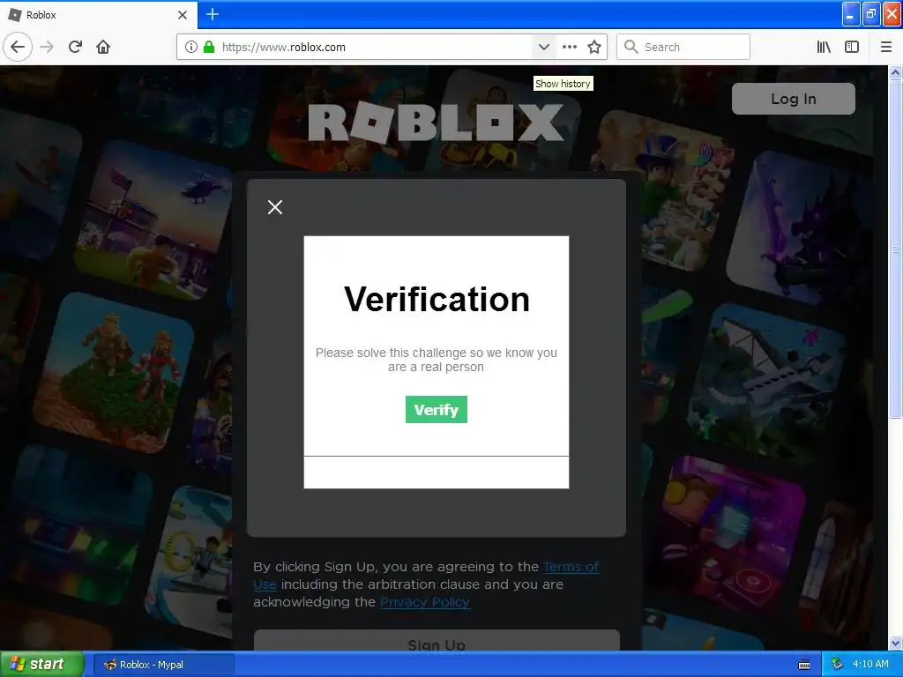Open the Privacy Policy link
This screenshot has width=903, height=677.
pyautogui.click(x=425, y=602)
